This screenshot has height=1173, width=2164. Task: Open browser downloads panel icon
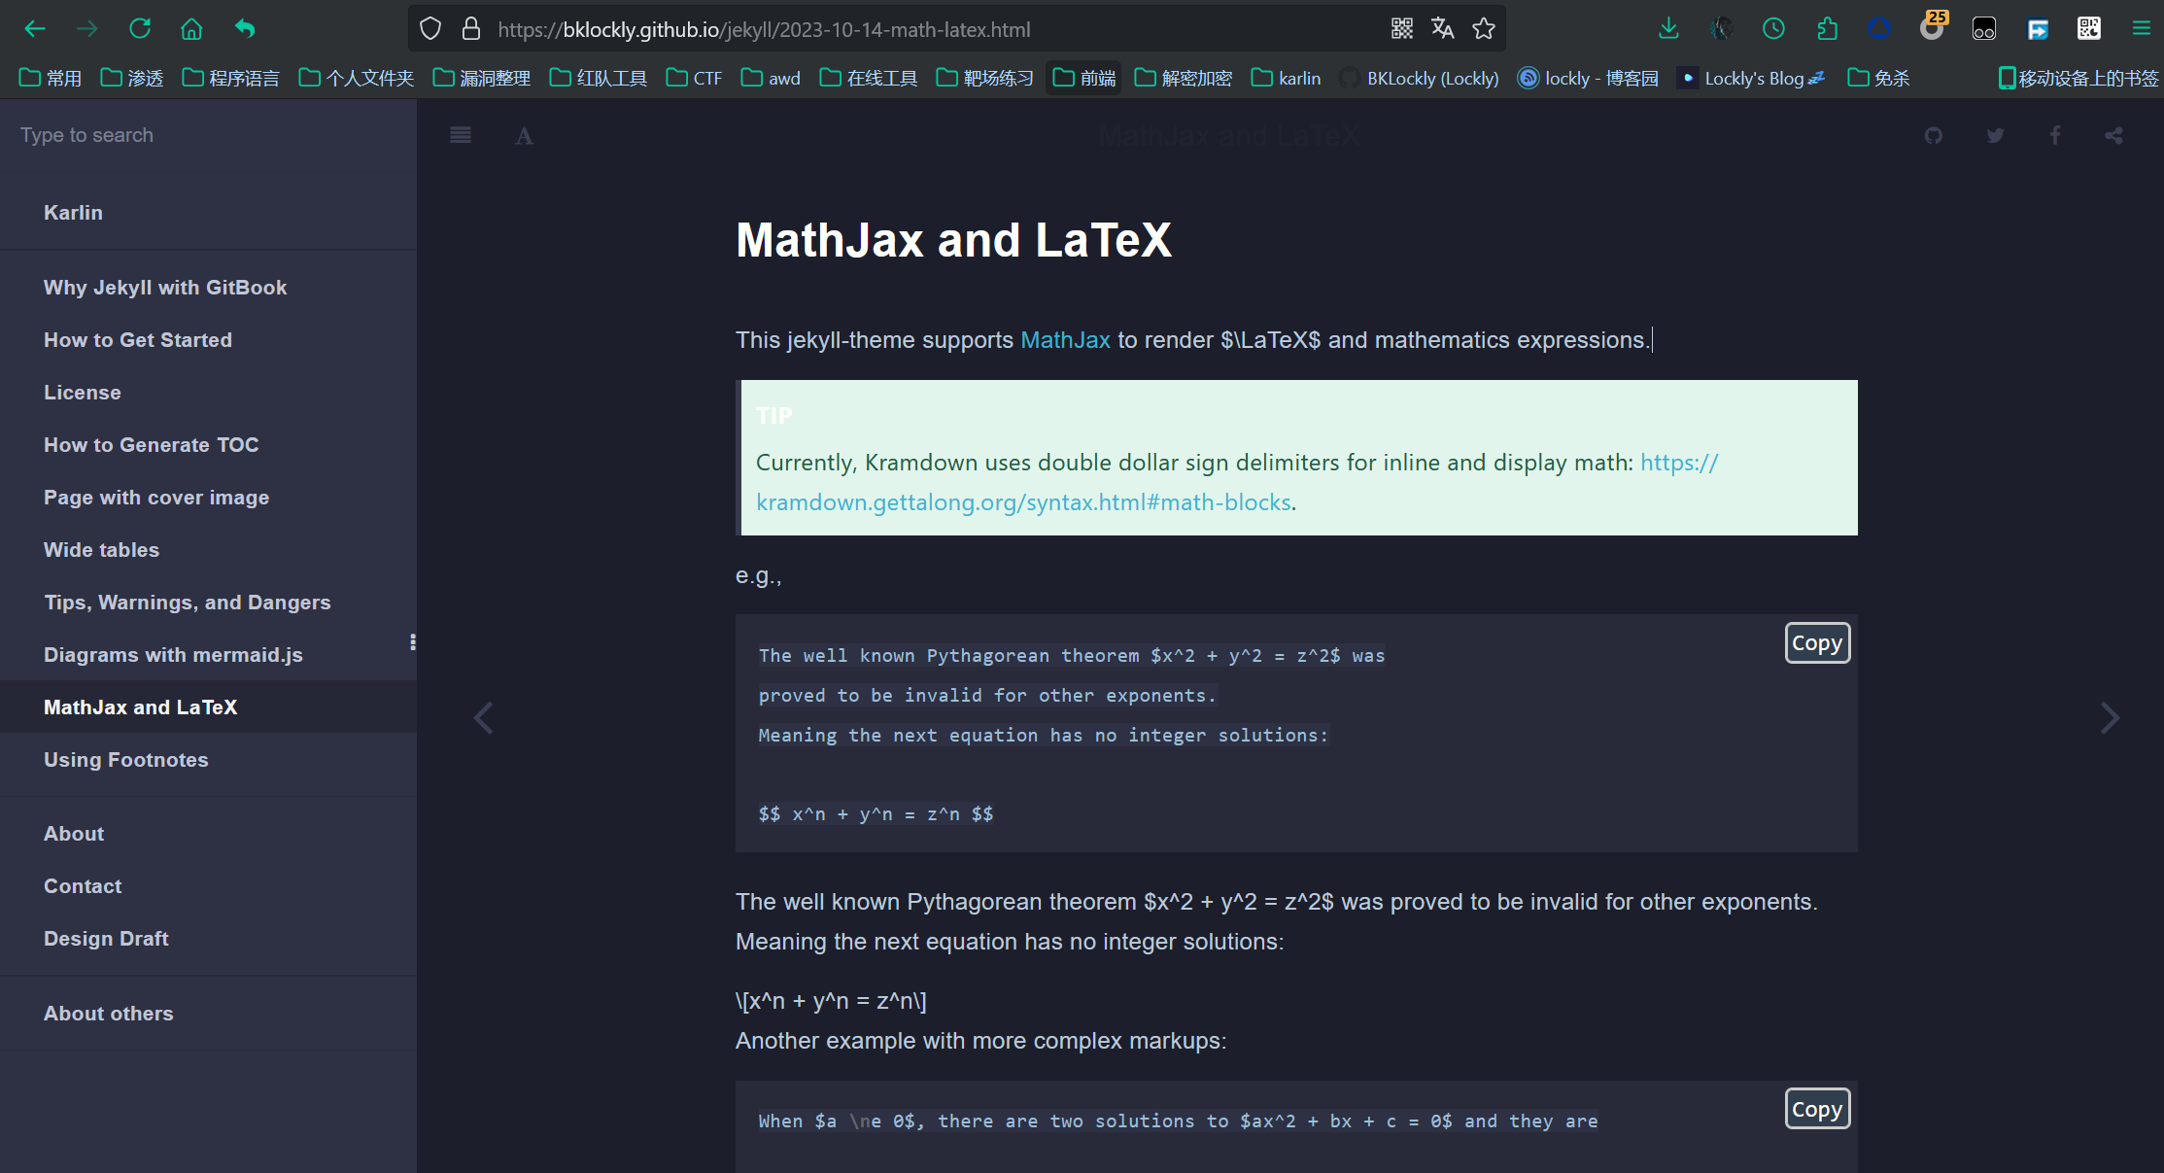click(1668, 29)
